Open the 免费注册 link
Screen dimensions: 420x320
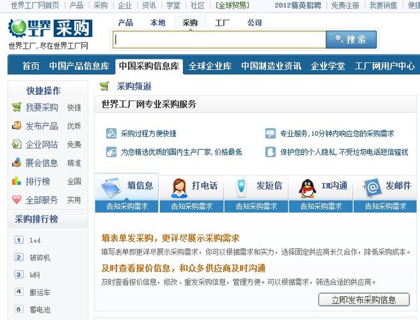pos(345,5)
